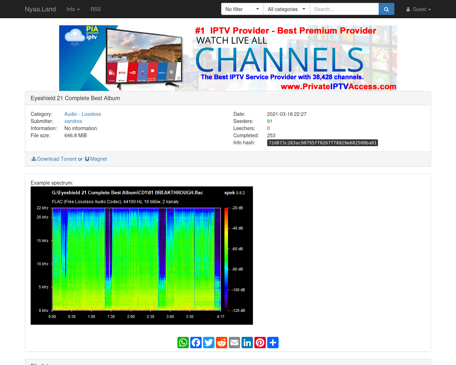Click seeders count 91
This screenshot has width=456, height=365.
click(270, 121)
